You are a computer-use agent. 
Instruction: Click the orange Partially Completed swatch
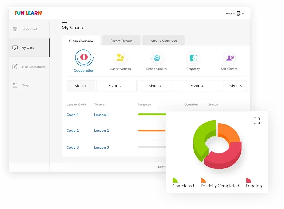pos(203,180)
